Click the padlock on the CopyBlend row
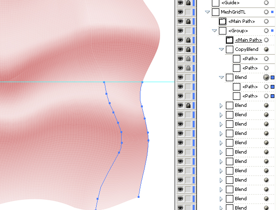The width and height of the screenshot is (280, 210). pos(188,49)
